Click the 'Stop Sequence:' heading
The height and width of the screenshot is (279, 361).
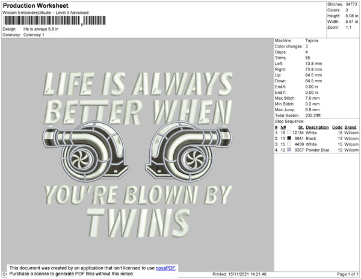point(289,121)
